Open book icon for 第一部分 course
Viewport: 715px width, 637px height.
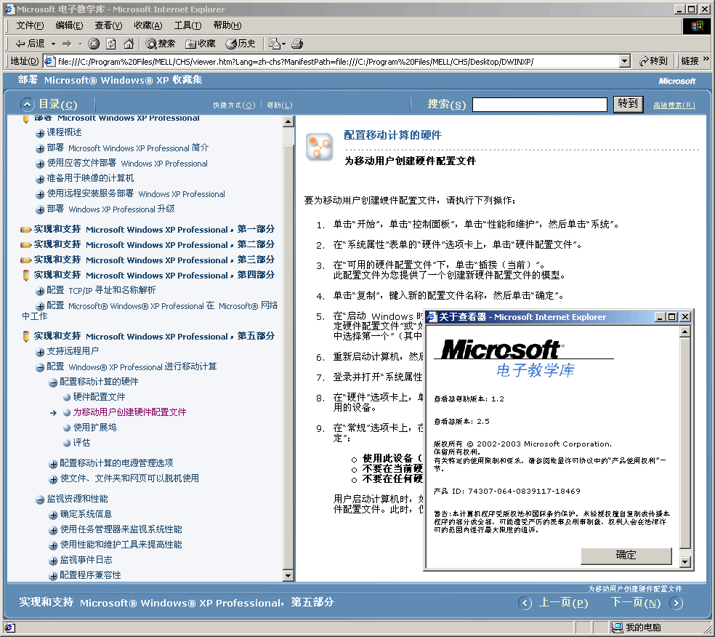pos(26,230)
